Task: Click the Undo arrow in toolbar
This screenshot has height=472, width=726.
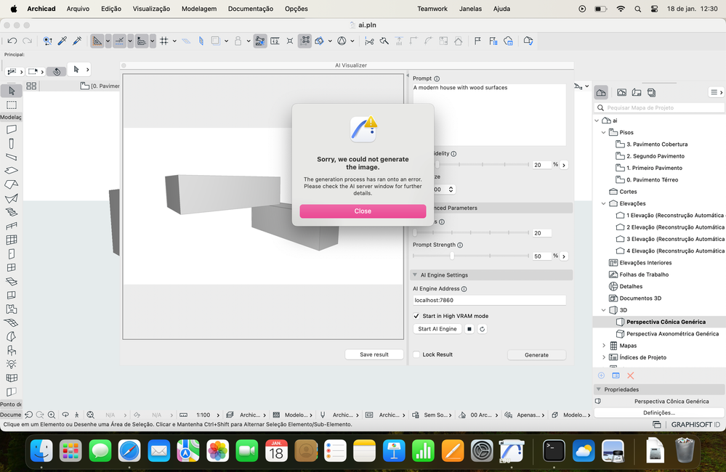Action: 12,41
